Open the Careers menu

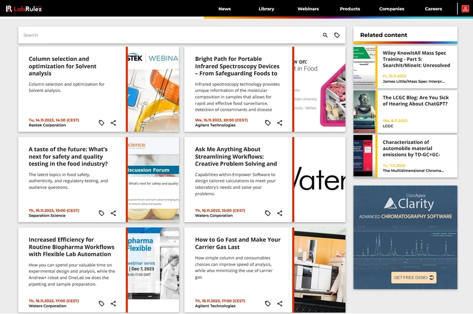pos(434,9)
